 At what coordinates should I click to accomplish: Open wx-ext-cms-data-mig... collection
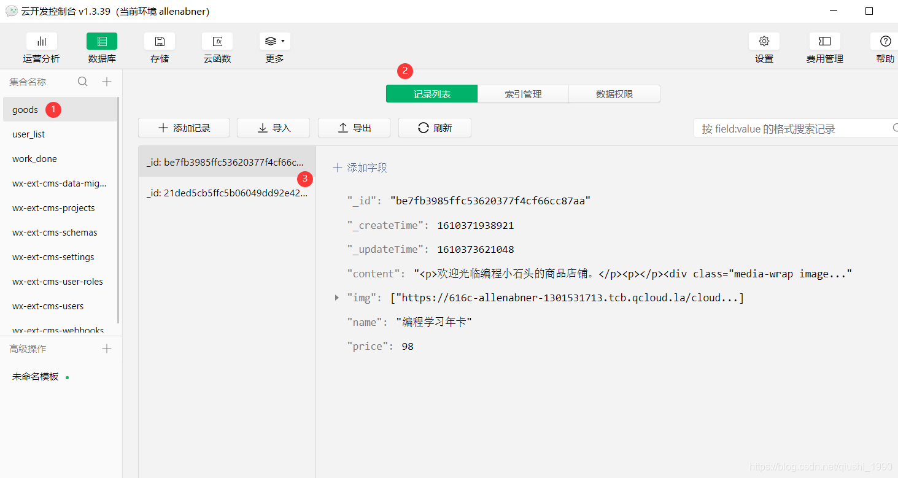(59, 183)
